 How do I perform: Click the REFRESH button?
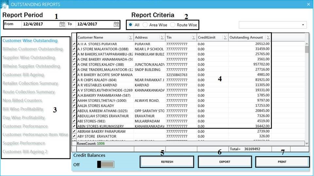click(x=167, y=162)
